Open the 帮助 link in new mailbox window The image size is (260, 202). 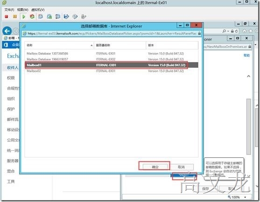click(x=246, y=55)
